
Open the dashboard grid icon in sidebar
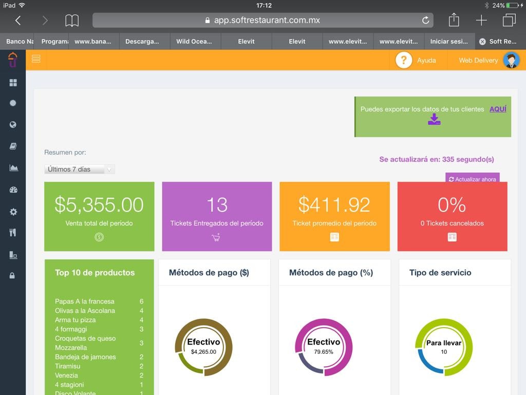coord(13,83)
